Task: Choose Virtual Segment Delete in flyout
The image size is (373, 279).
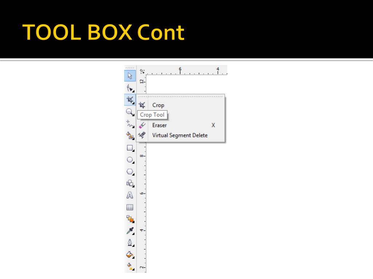Action: tap(181, 135)
